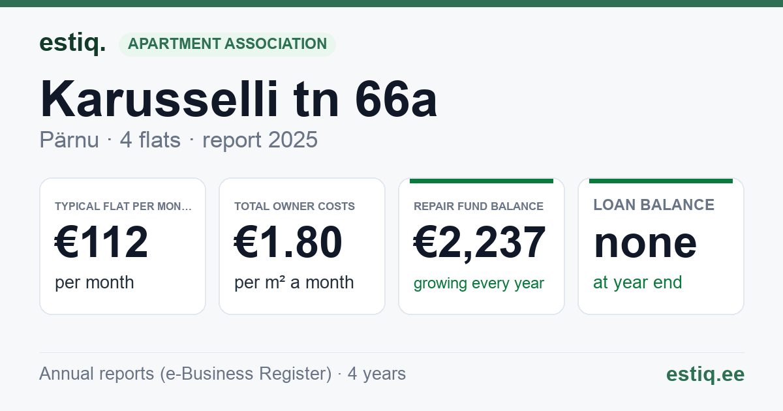The width and height of the screenshot is (783, 411).
Task: Click the growing every year text
Action: point(479,284)
